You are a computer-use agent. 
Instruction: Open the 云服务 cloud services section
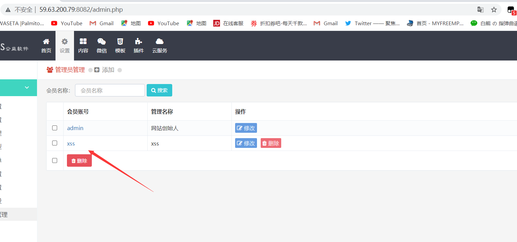click(159, 46)
